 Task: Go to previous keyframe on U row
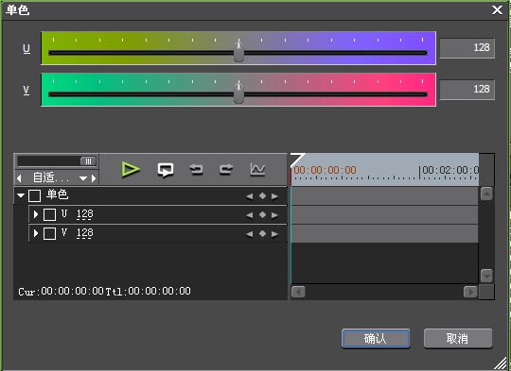click(x=250, y=215)
